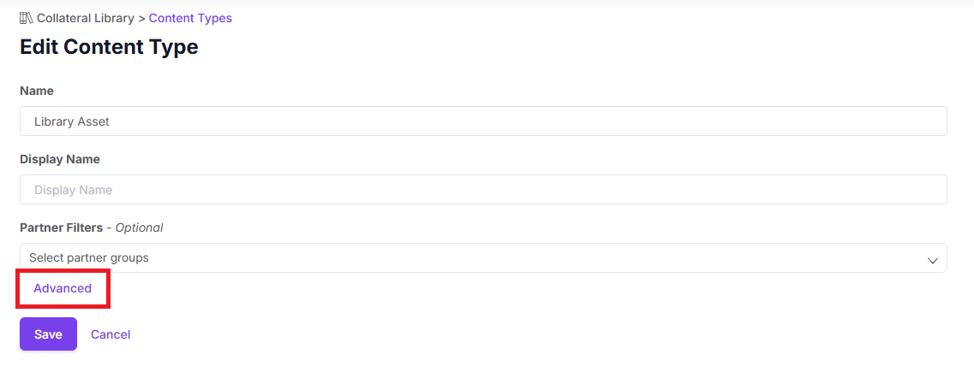Click the Display Name placeholder text
The image size is (974, 372).
coord(74,190)
